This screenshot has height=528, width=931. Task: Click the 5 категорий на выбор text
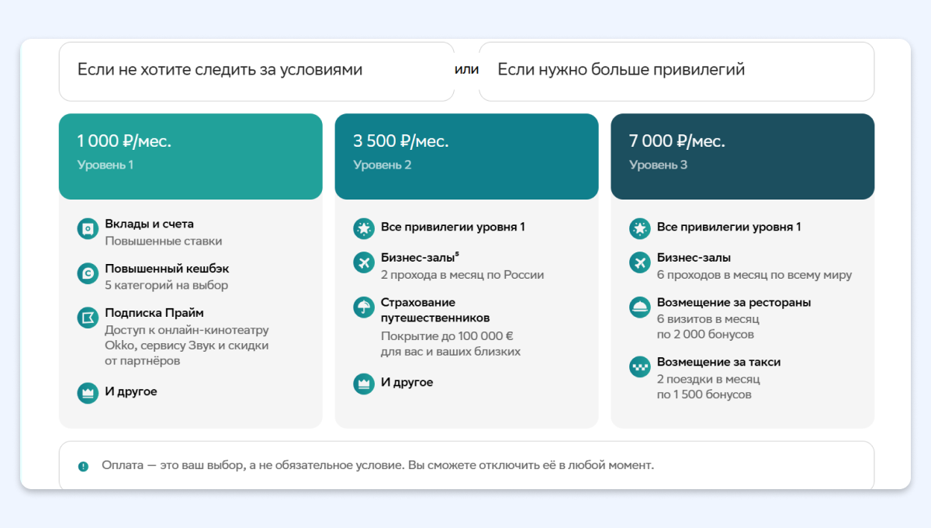pyautogui.click(x=167, y=285)
